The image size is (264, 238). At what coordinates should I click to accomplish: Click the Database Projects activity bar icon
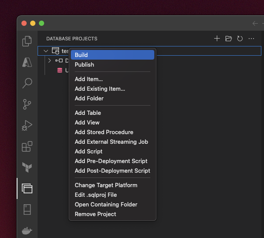pyautogui.click(x=27, y=188)
